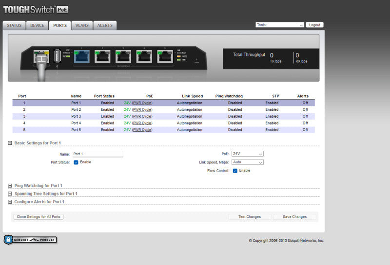Screen dimensions: 390x265
Task: Click the Total Throughput RX bps value
Action: (x=297, y=55)
